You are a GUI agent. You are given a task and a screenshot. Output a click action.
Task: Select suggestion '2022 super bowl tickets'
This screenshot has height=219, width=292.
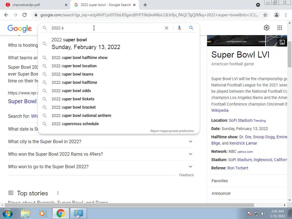click(119, 99)
